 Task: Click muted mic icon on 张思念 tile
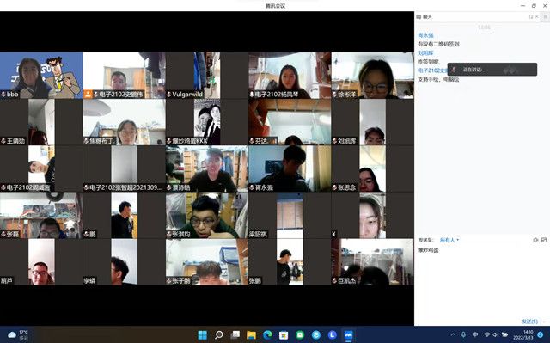point(334,187)
